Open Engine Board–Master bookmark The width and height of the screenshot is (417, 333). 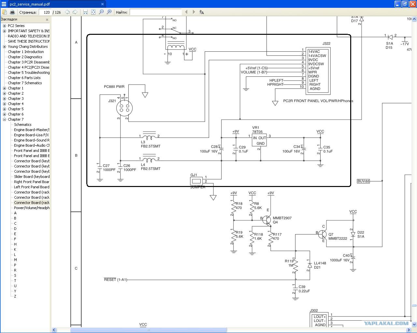point(32,130)
